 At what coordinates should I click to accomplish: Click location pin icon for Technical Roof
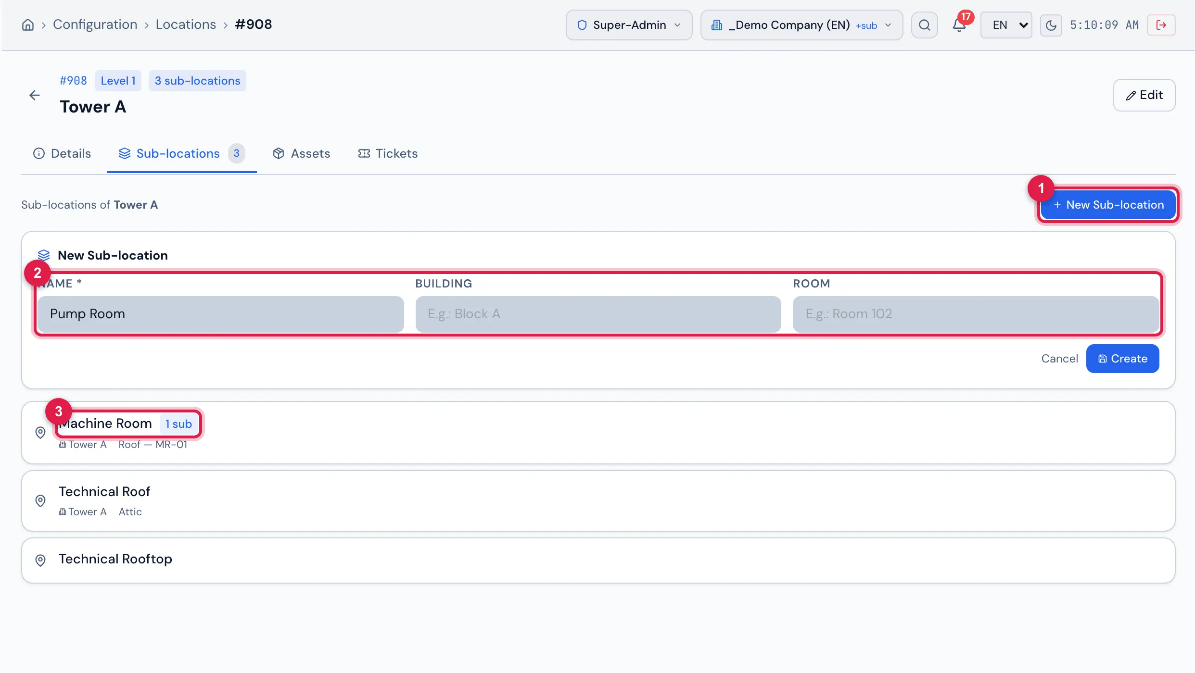point(40,501)
